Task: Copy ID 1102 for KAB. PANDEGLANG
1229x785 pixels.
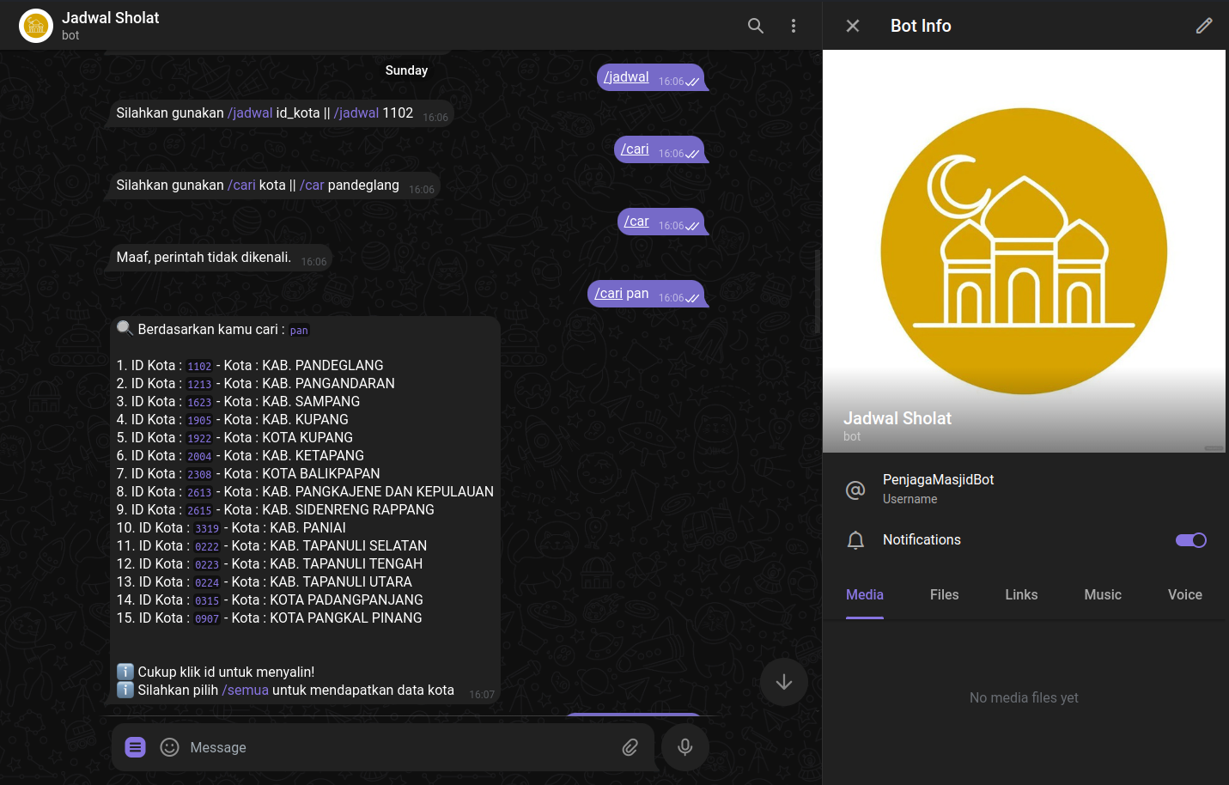Action: [x=199, y=366]
